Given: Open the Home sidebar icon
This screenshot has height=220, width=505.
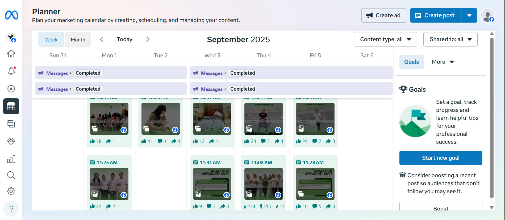Looking at the screenshot, I should click(11, 54).
